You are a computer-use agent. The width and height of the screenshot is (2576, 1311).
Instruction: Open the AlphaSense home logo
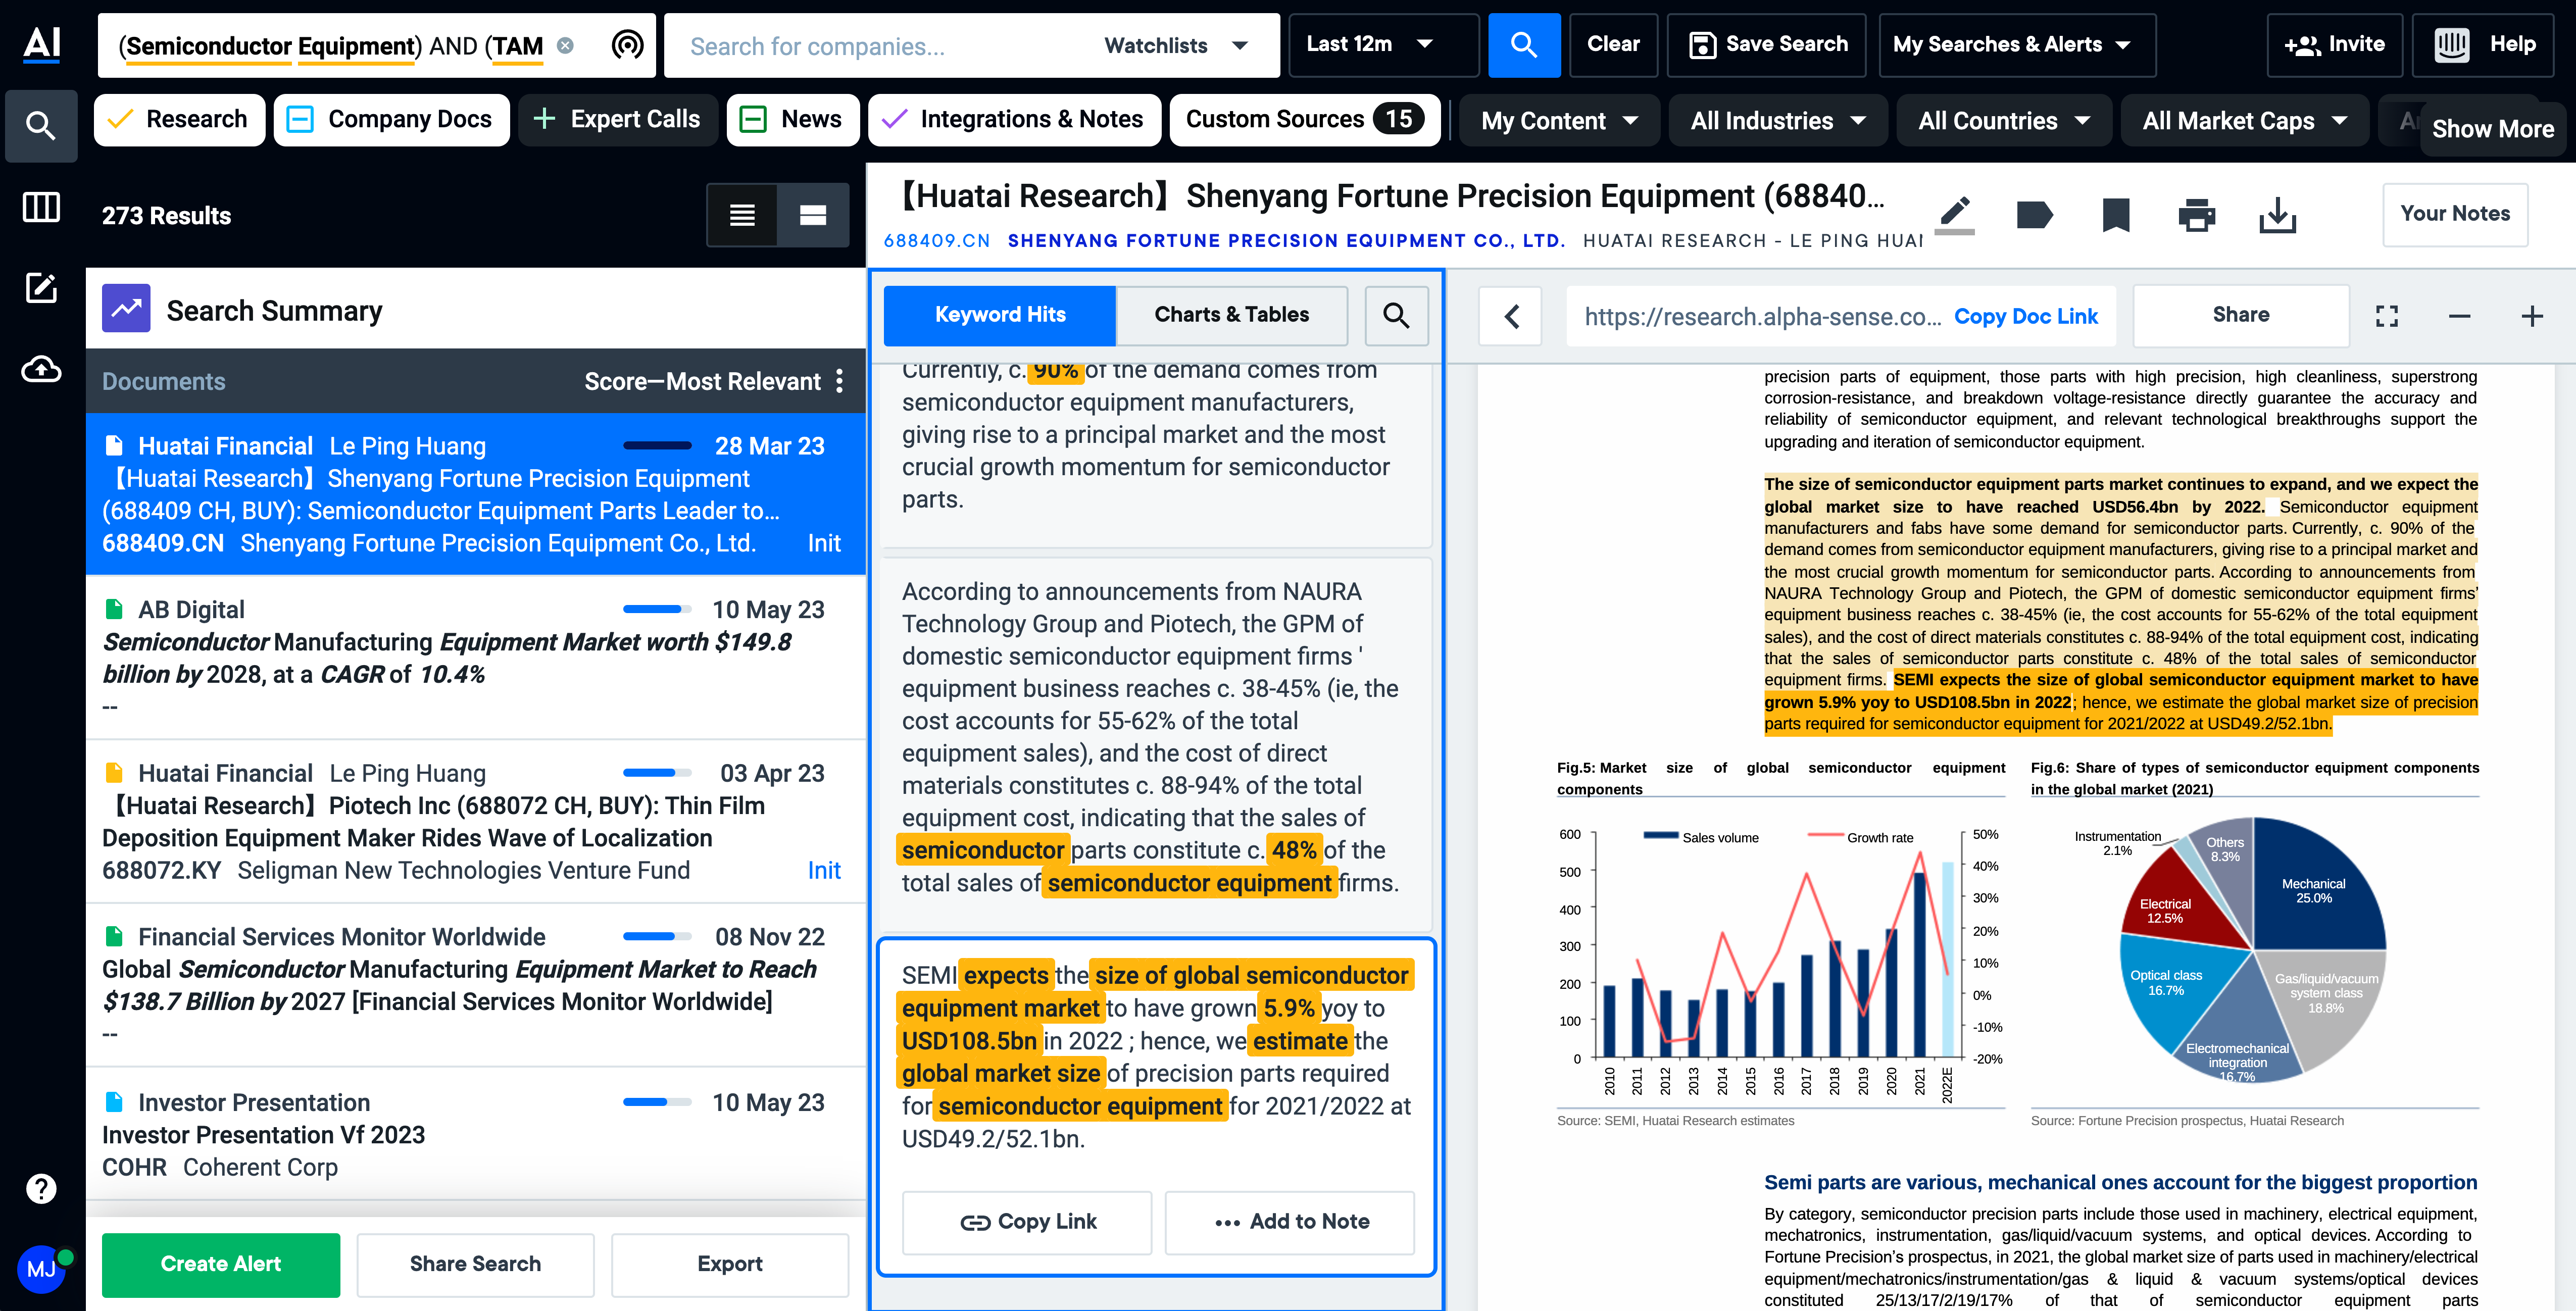(41, 44)
